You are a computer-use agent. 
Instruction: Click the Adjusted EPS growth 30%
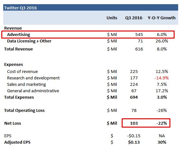[x=162, y=142]
